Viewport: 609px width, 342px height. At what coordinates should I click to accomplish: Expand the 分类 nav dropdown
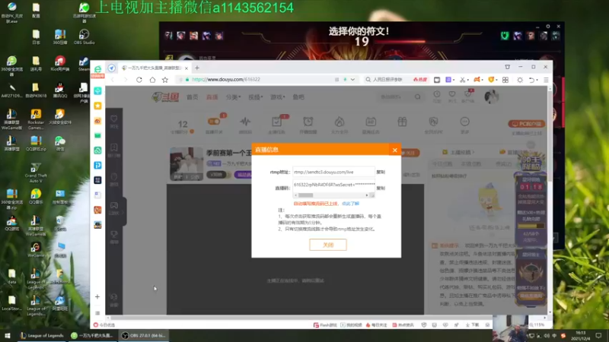(234, 97)
